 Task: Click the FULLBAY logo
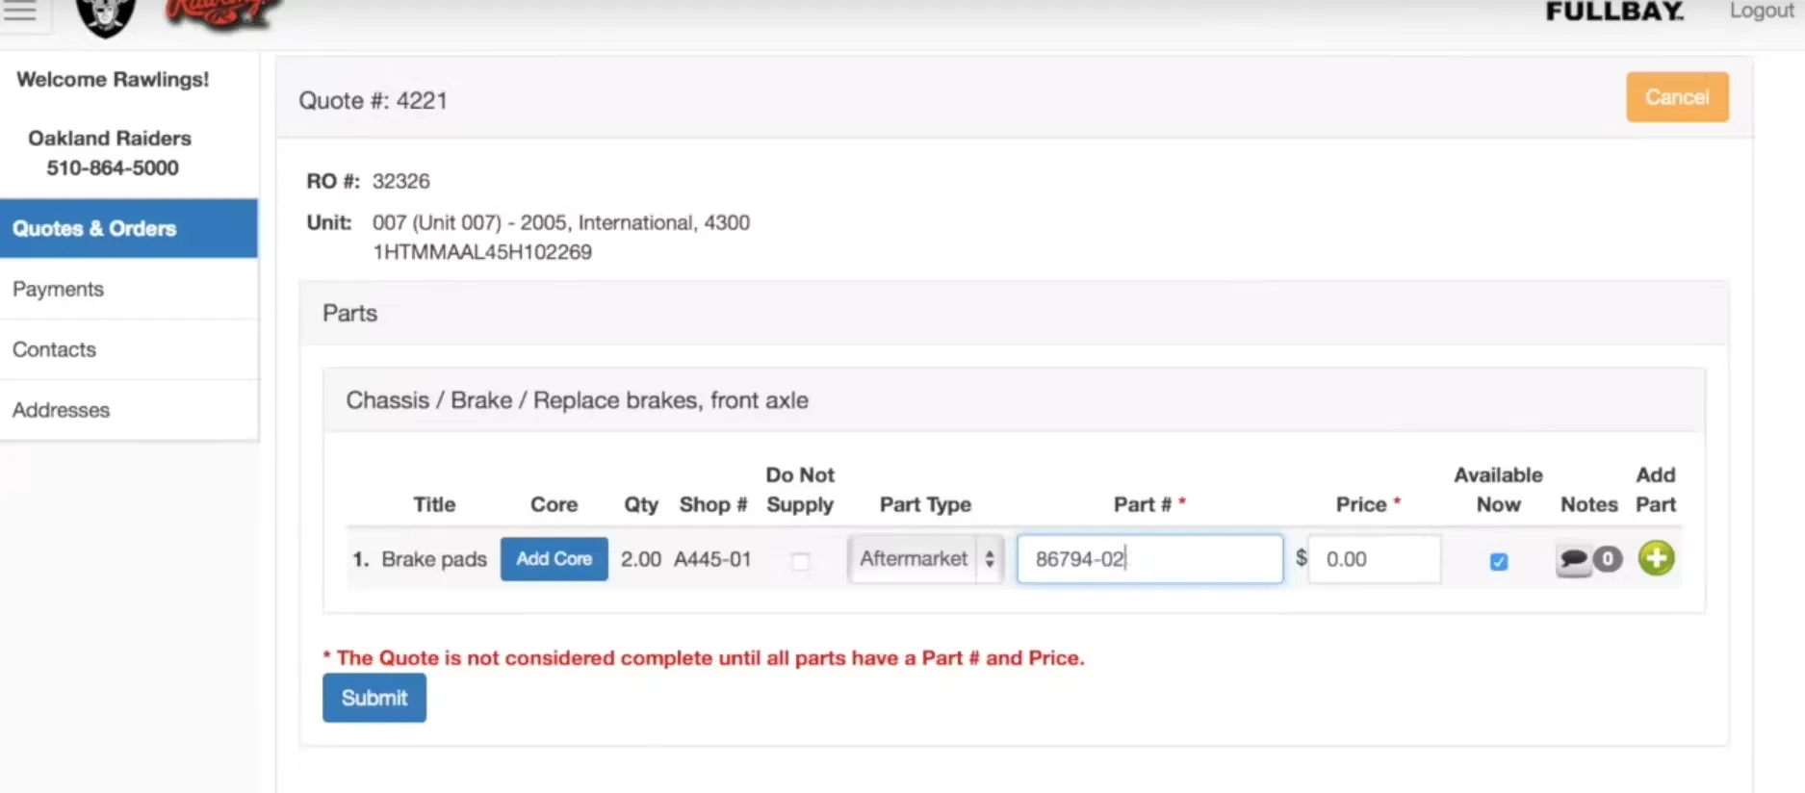(x=1614, y=12)
